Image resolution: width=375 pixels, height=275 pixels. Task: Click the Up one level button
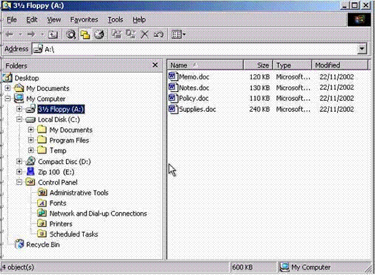point(53,35)
